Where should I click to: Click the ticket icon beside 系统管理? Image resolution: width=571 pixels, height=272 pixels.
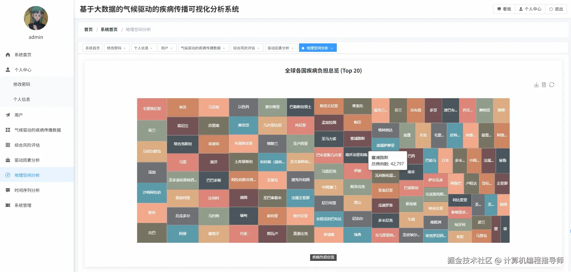pos(8,205)
